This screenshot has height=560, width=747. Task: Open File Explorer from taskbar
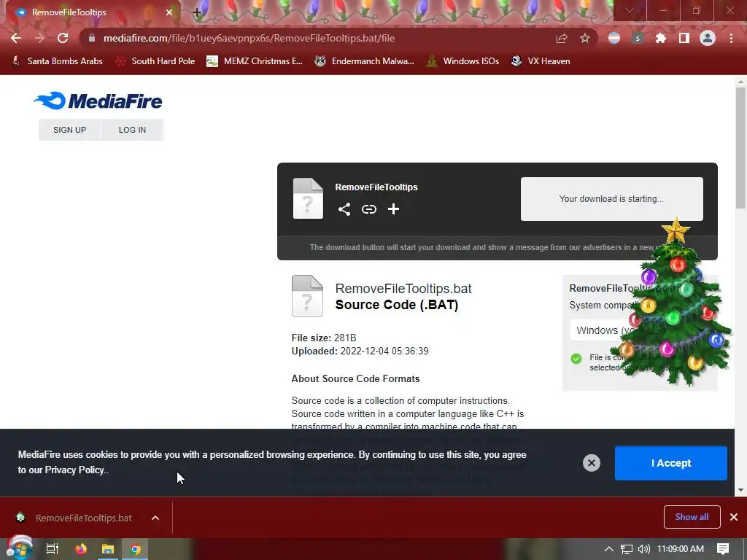[x=108, y=549]
